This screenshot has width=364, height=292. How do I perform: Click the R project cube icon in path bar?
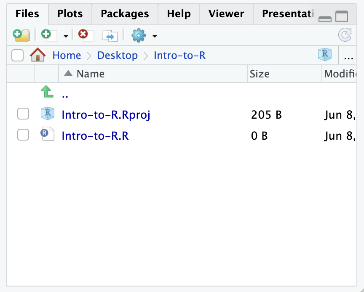pos(324,55)
